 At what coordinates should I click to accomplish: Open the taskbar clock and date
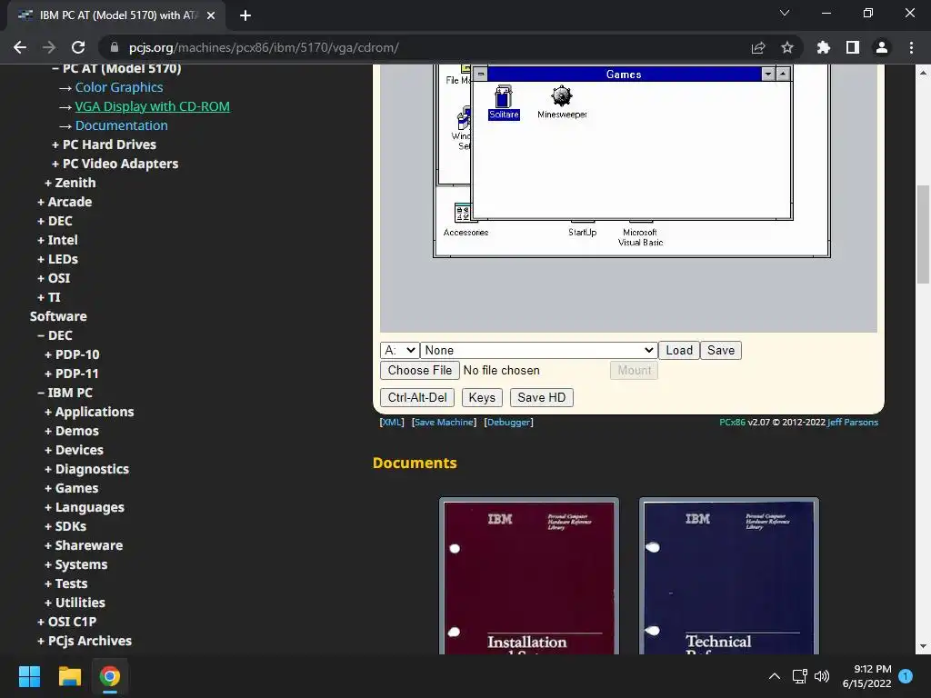coord(866,676)
